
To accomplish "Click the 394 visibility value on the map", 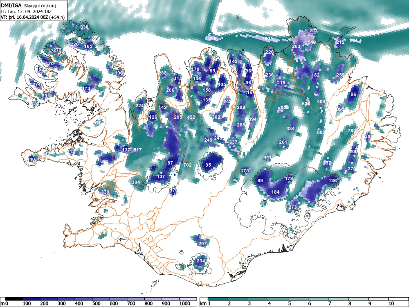I will tap(252, 119).
